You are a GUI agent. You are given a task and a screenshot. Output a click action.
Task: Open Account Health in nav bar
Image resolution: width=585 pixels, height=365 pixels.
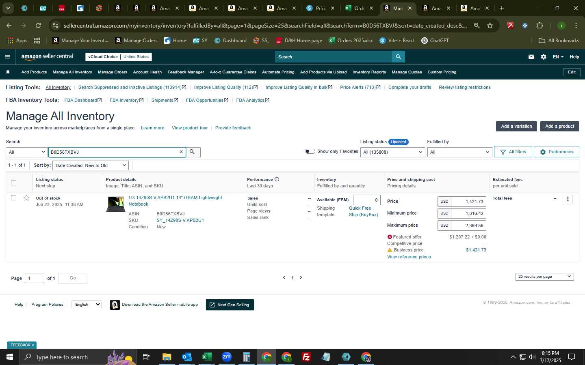coord(147,72)
